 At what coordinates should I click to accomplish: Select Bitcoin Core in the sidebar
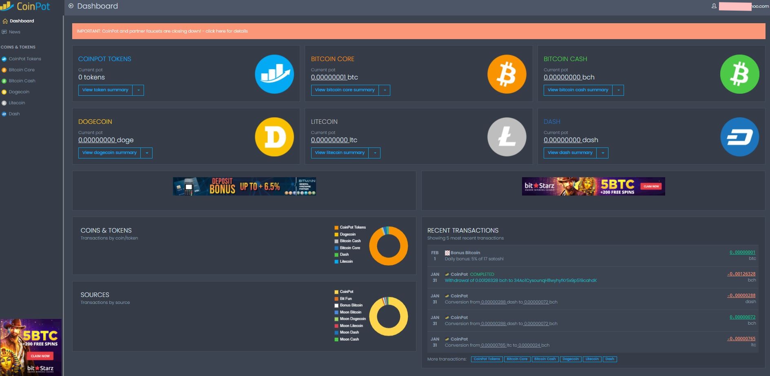pyautogui.click(x=22, y=70)
